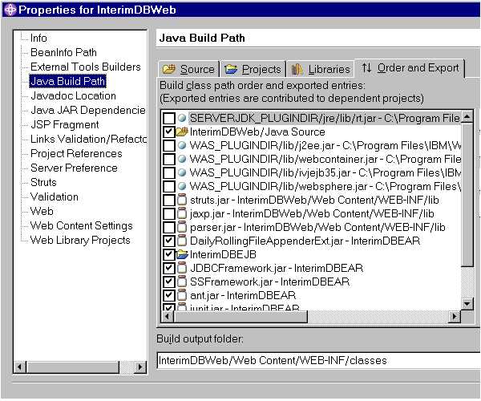Click the build path list scroll right arrow
The width and height of the screenshot is (481, 401).
[455, 316]
